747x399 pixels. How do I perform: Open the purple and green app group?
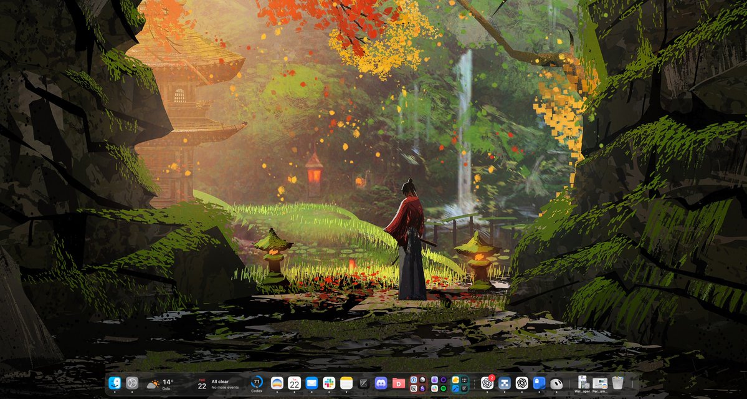coord(439,384)
